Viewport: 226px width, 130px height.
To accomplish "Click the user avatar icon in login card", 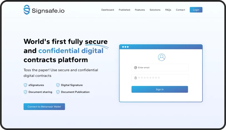I will tap(161, 57).
